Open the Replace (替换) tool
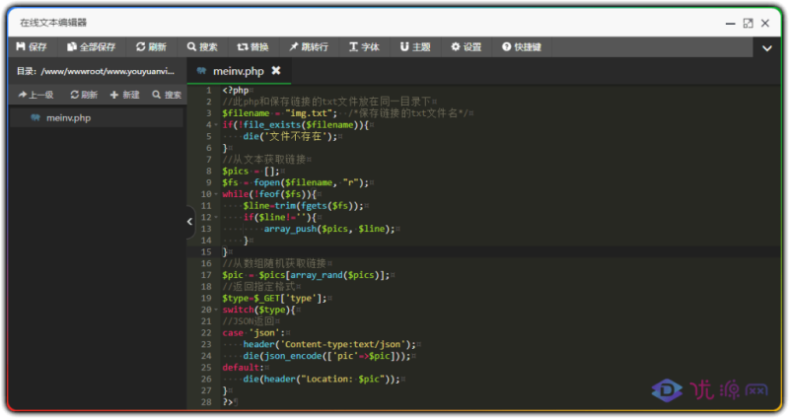Screen dimensions: 789x418 [x=252, y=46]
